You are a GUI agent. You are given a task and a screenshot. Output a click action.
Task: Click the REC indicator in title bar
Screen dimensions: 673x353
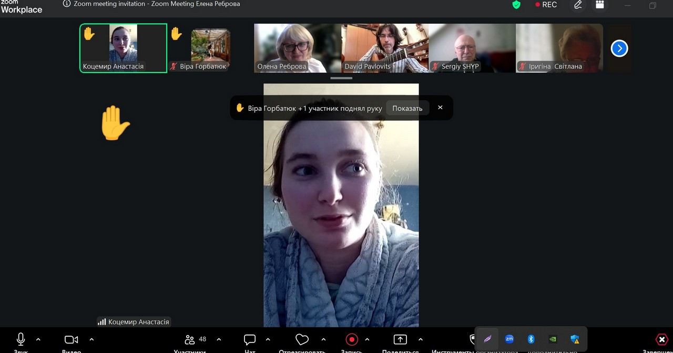click(x=546, y=5)
